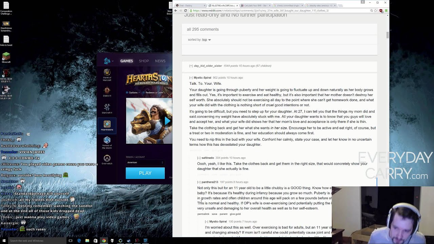Click permalink under panthera213 comment
Viewport: 434px width, 244px height.
(203, 214)
